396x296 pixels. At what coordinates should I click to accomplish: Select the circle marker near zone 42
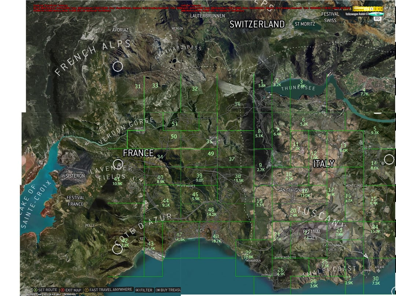117,249
